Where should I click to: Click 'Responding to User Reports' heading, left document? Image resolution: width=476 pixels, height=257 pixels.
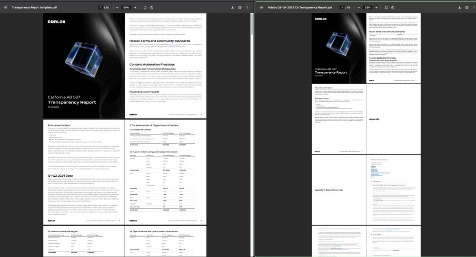(x=144, y=92)
